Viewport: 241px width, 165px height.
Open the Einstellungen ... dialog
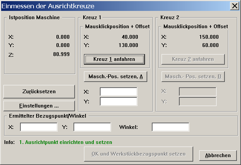click(x=39, y=106)
